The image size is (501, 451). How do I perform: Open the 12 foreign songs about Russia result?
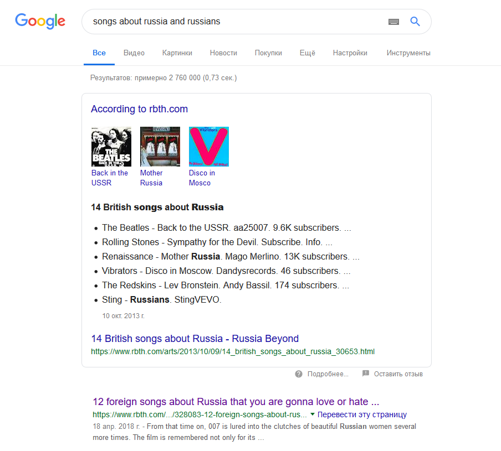coord(236,402)
